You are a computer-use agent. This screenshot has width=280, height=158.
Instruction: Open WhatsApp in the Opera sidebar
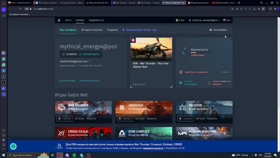coord(3,65)
